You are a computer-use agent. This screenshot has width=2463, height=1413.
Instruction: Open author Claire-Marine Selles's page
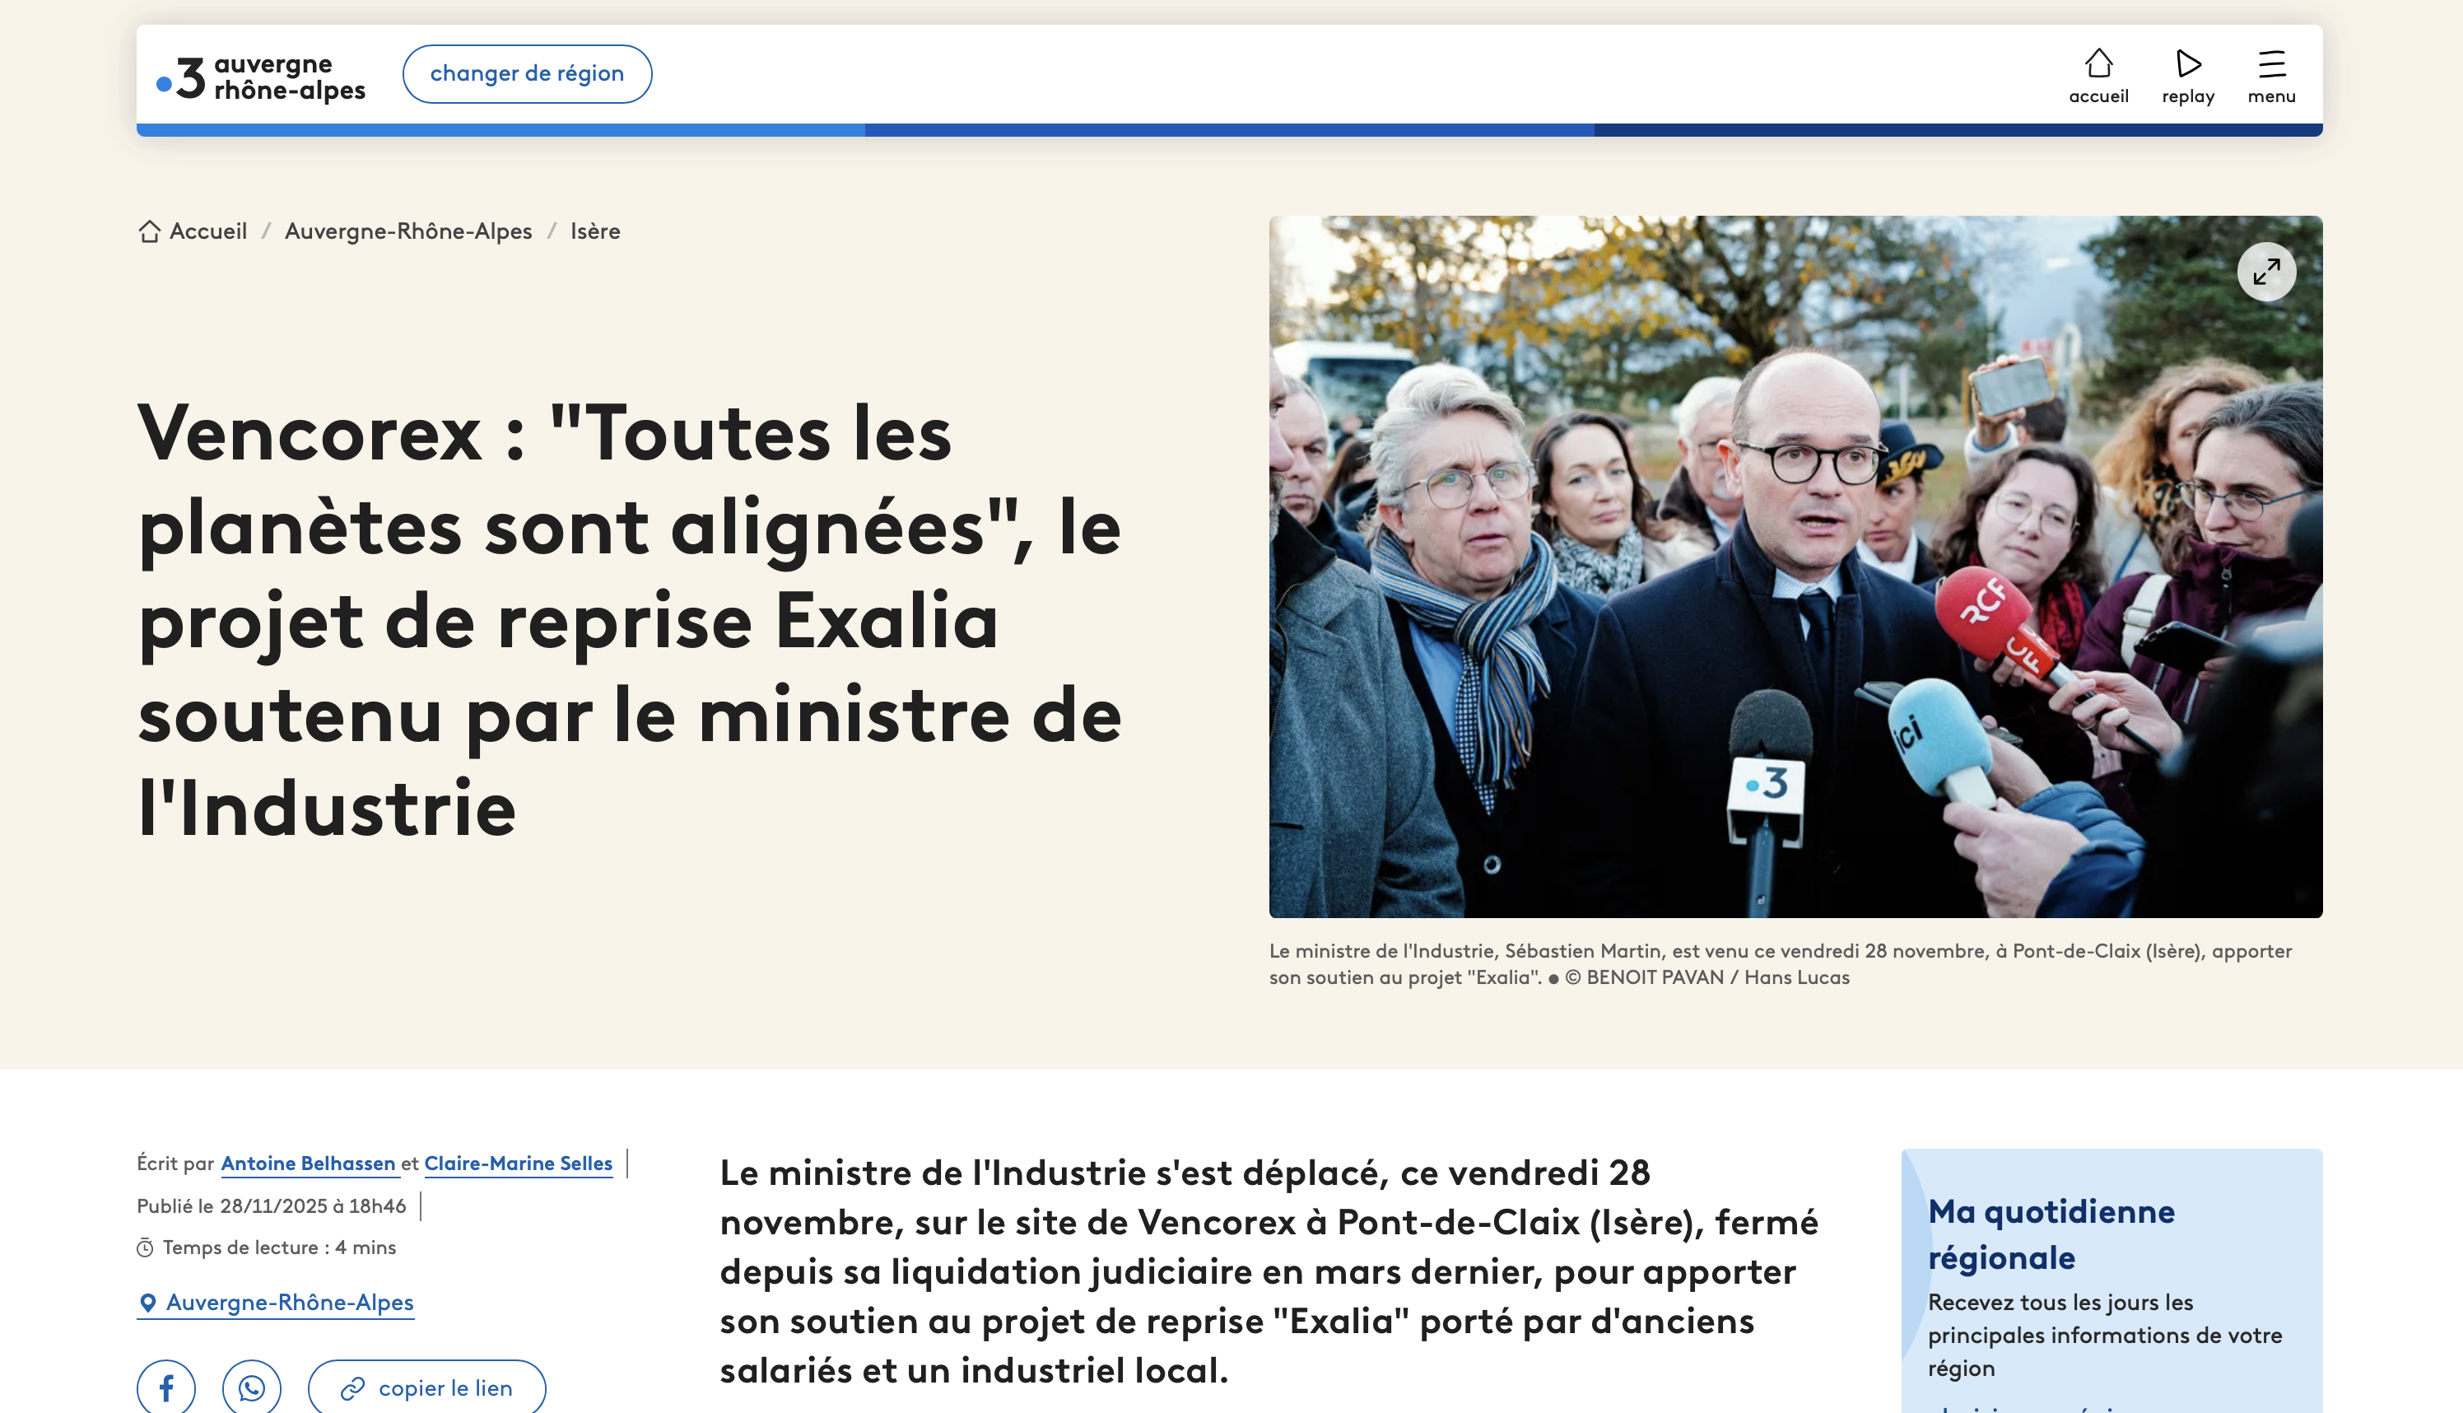pos(518,1163)
